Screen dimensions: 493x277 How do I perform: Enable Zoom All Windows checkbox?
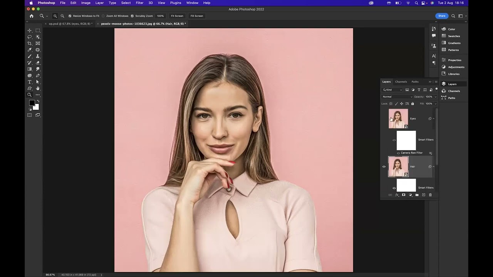103,16
